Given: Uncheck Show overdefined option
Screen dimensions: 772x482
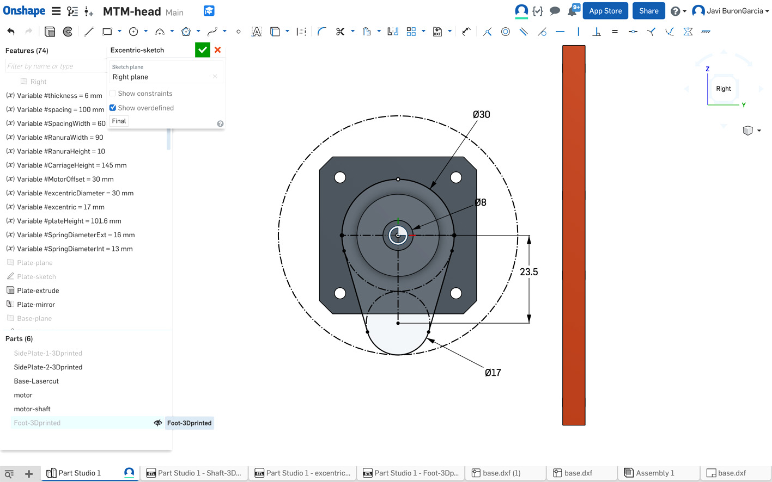Looking at the screenshot, I should pos(113,108).
